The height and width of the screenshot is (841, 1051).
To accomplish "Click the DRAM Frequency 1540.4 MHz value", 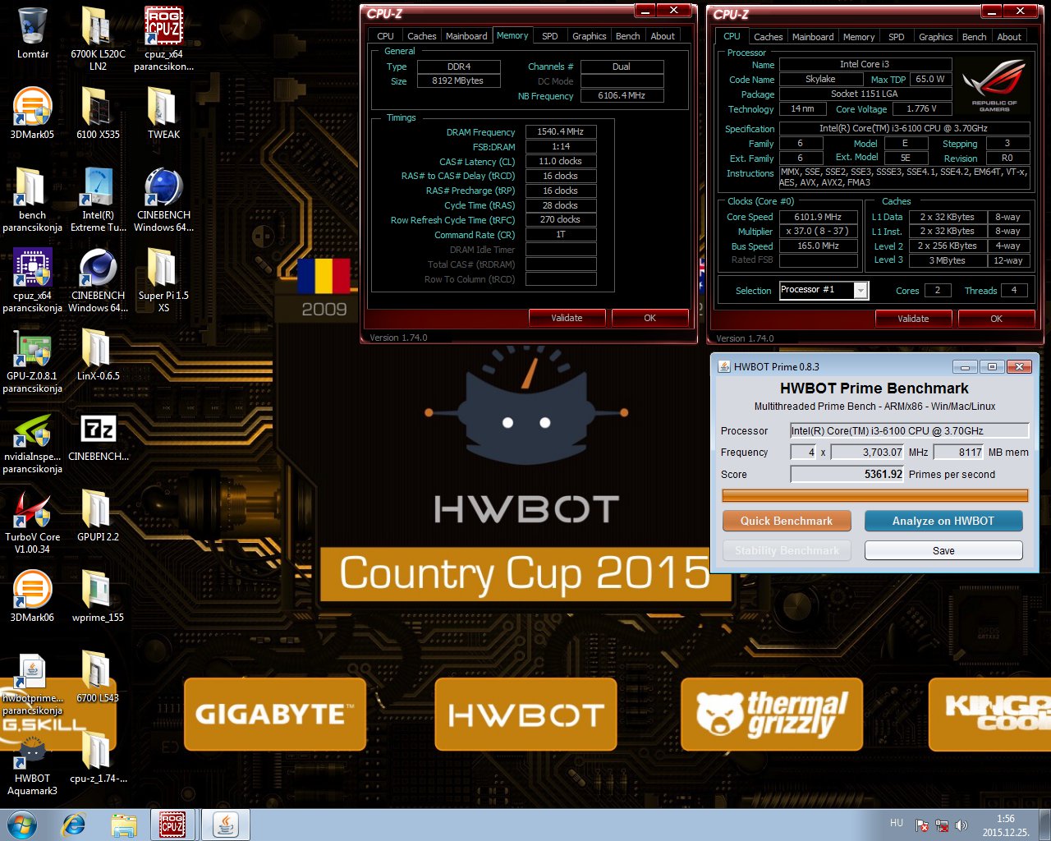I will [x=561, y=131].
